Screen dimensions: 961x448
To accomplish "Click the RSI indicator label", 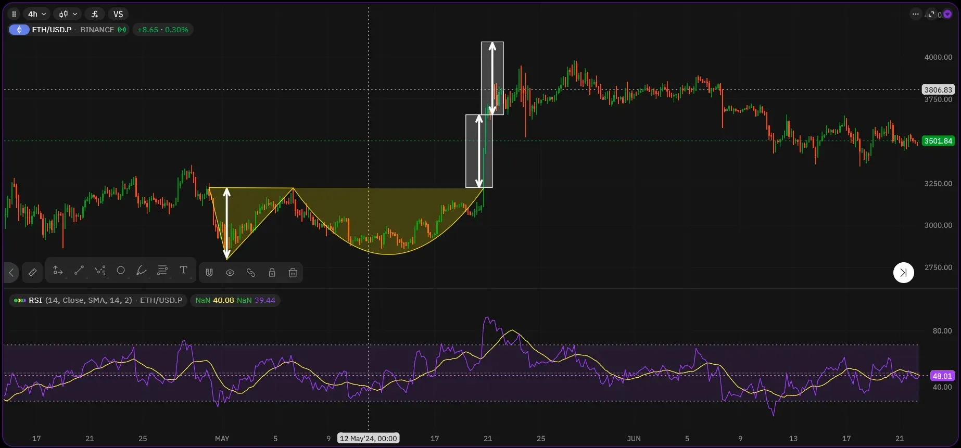I will (35, 300).
